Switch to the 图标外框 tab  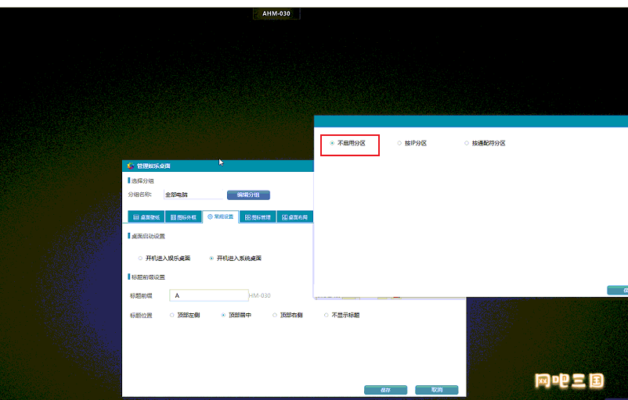coord(183,217)
